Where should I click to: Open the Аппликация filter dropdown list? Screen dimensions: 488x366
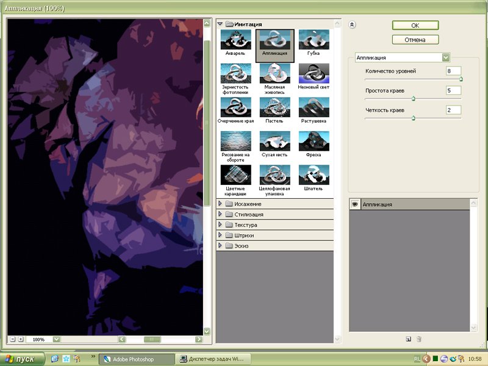pos(446,57)
